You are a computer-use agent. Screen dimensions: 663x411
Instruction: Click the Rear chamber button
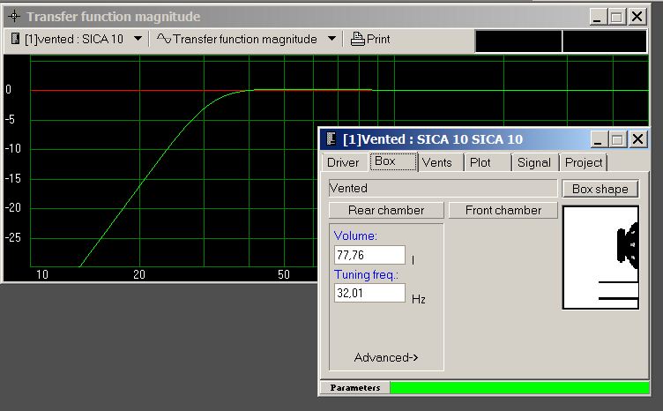point(386,210)
